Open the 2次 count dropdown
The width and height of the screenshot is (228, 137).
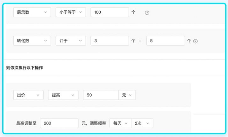142,123
